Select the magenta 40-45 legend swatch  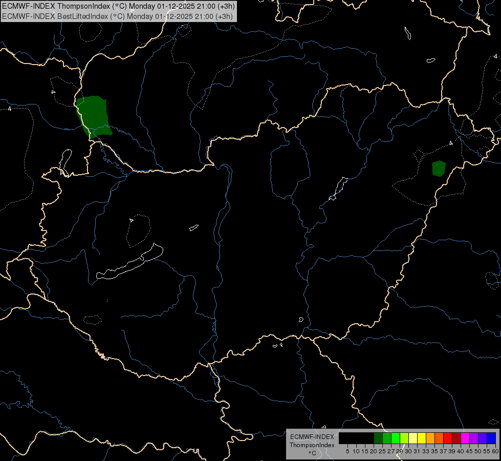(465, 438)
